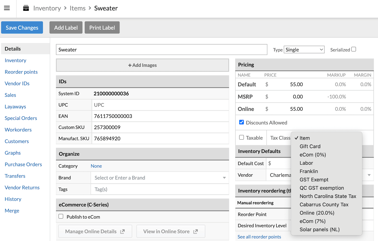The width and height of the screenshot is (378, 241).
Task: Go to Inventory breadcrumb
Action: (47, 8)
